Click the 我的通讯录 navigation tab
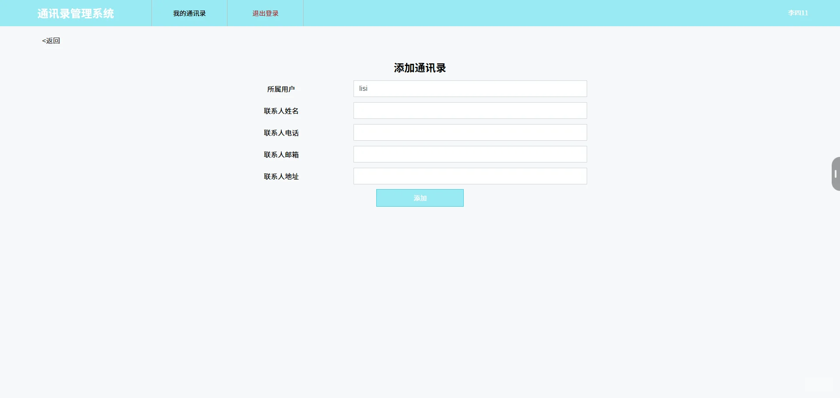 [189, 13]
